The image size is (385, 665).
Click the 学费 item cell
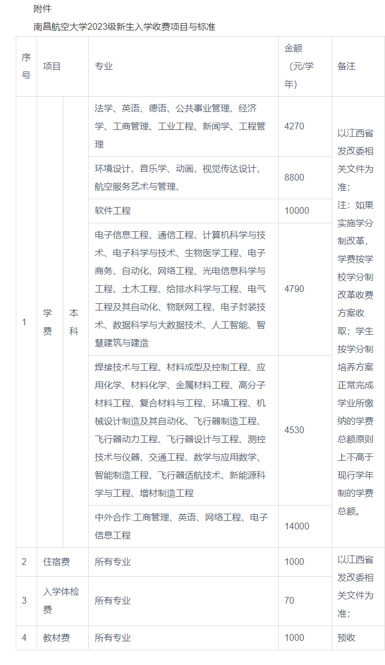click(x=50, y=322)
